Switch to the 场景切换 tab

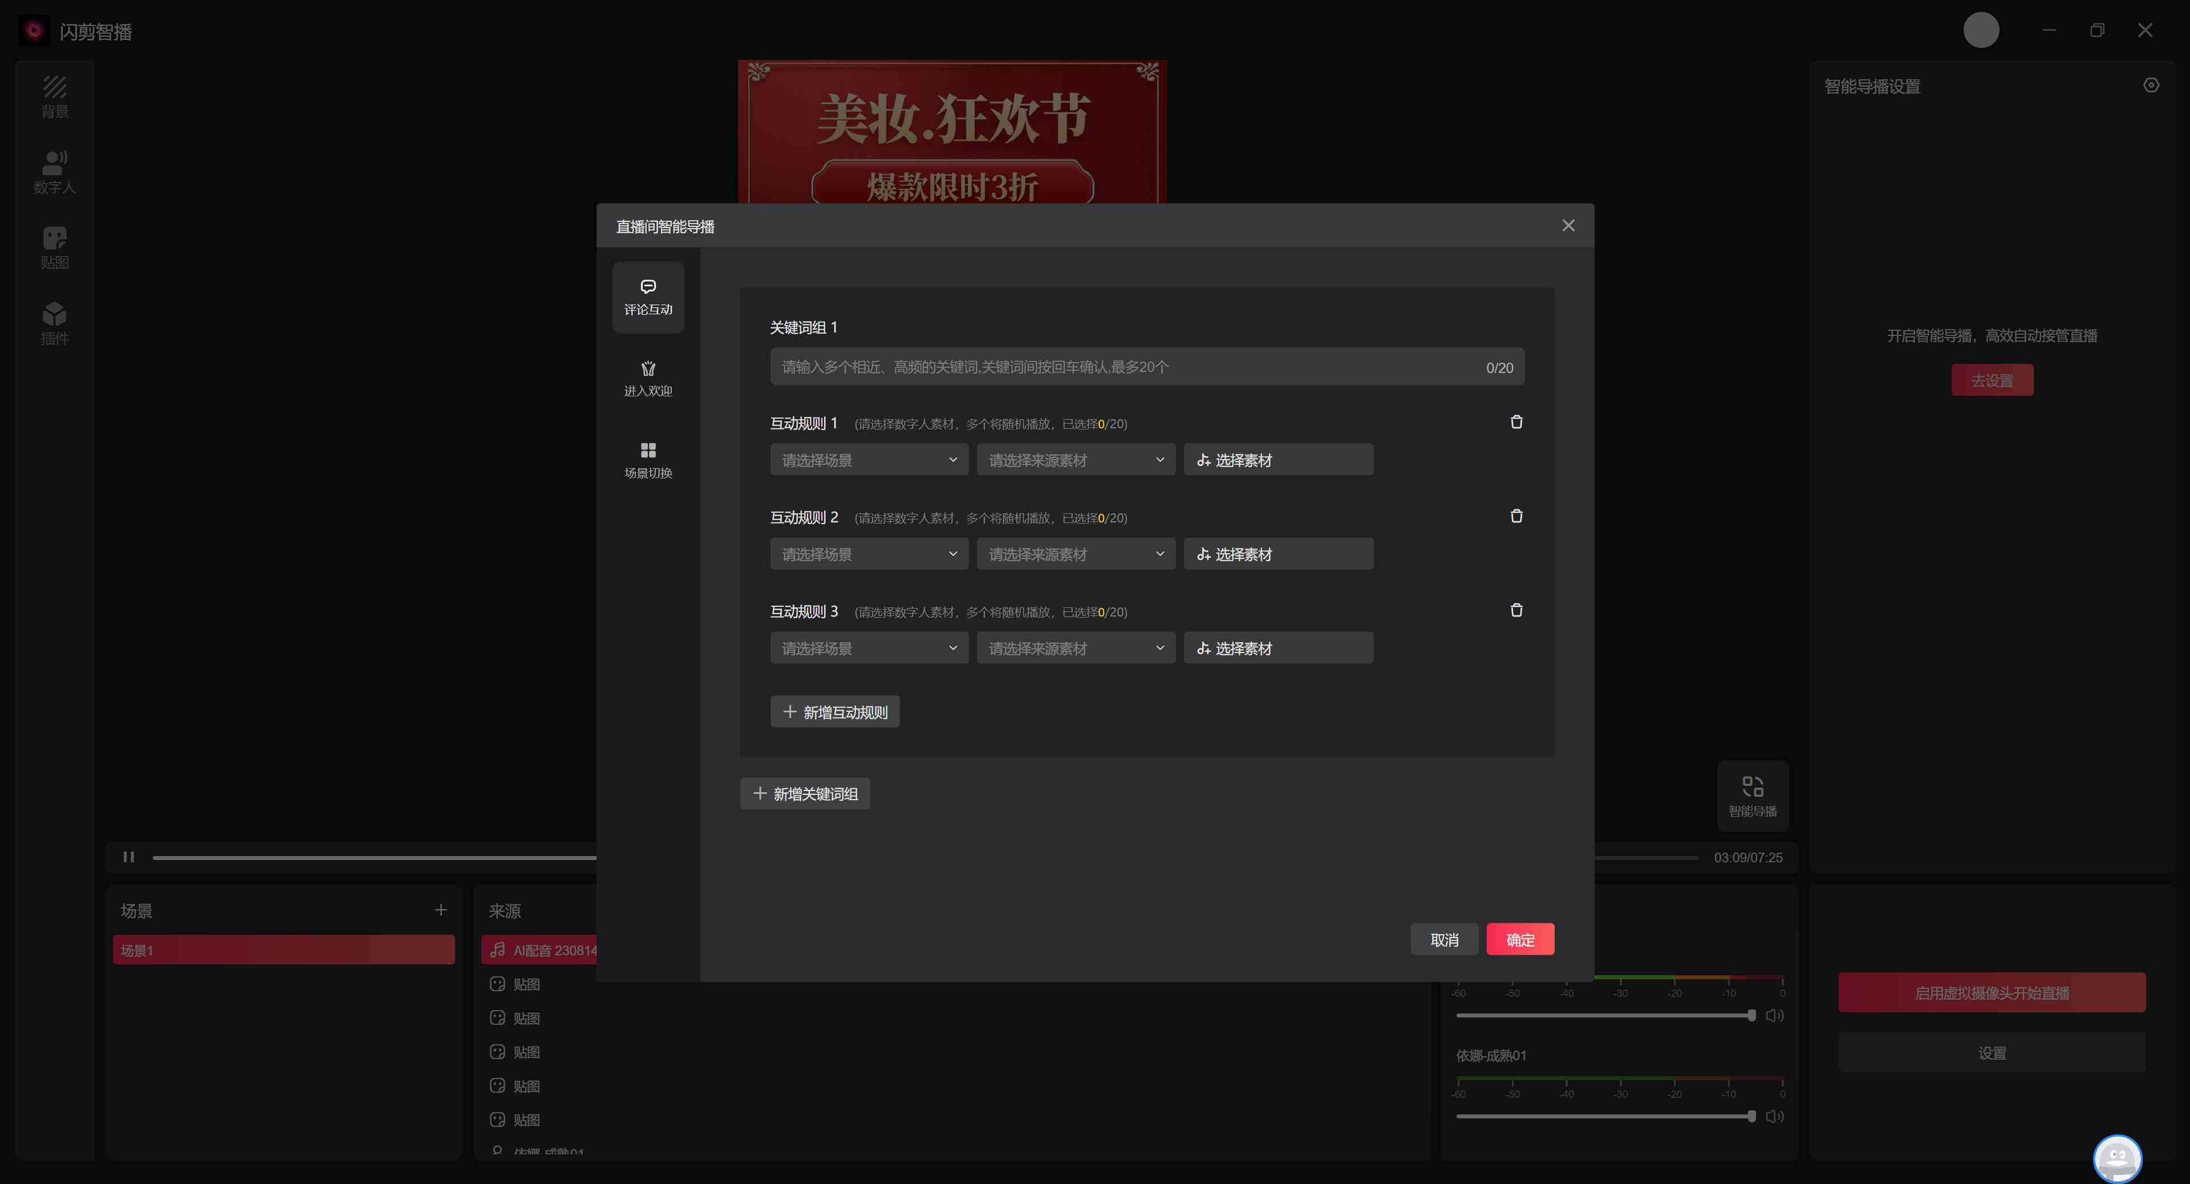coord(648,460)
